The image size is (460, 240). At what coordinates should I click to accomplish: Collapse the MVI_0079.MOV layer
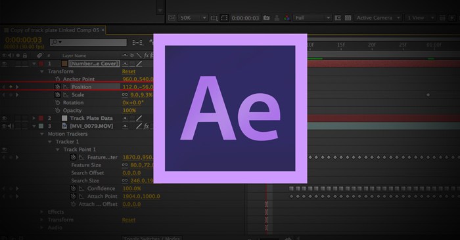click(34, 126)
